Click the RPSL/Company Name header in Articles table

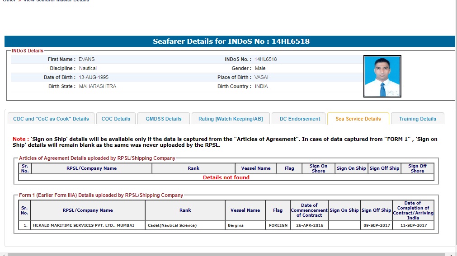click(x=91, y=168)
